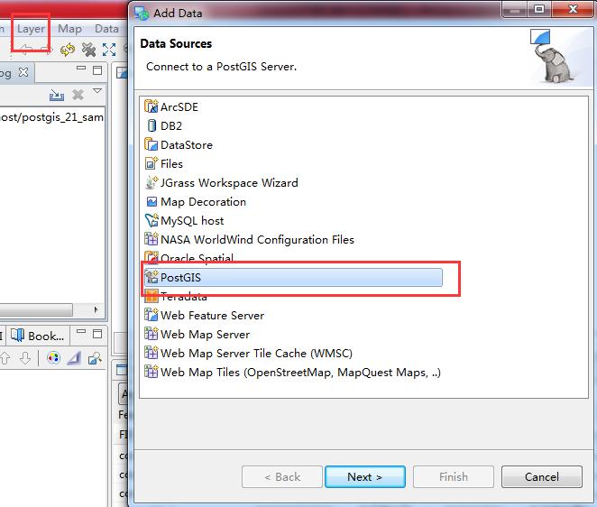Click the Catalog scrollbar right arrow

96,309
